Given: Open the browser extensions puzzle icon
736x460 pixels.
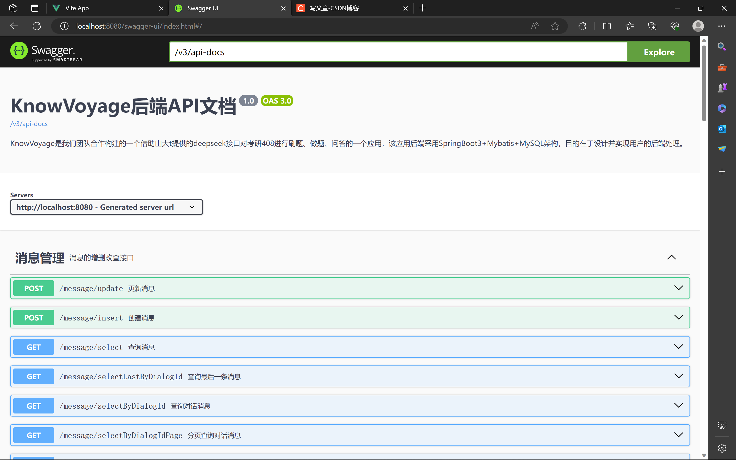Looking at the screenshot, I should pyautogui.click(x=582, y=26).
